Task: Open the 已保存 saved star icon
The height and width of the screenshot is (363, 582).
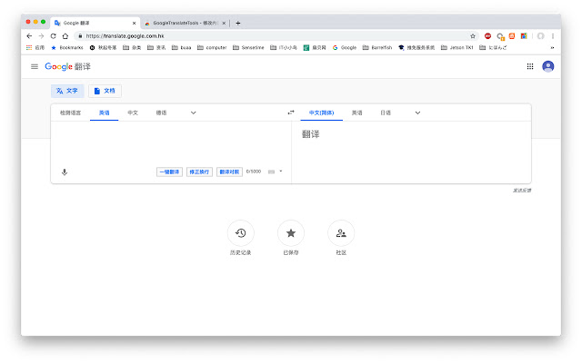Action: point(291,233)
